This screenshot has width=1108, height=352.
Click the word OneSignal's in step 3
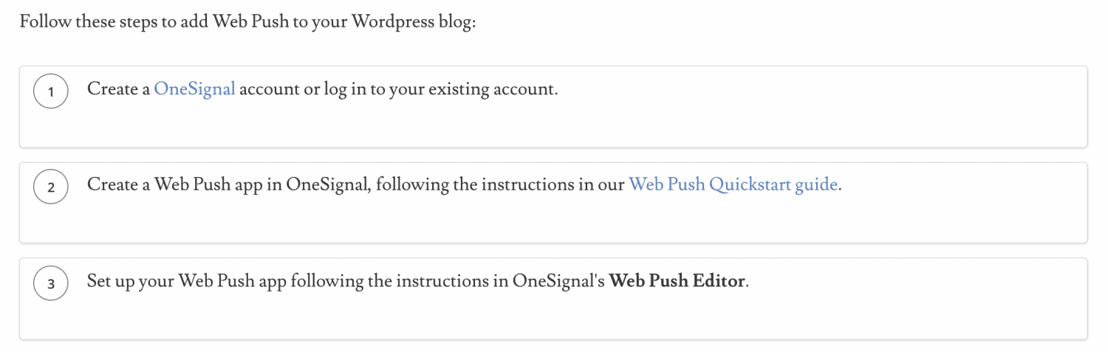[x=558, y=281]
